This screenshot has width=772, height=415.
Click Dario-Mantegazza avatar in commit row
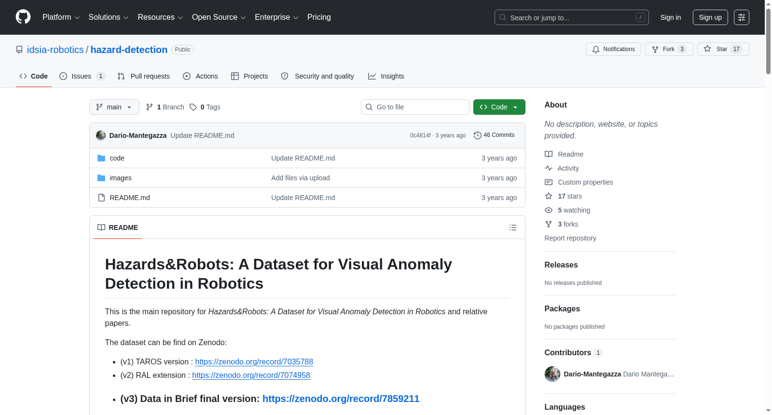(101, 135)
